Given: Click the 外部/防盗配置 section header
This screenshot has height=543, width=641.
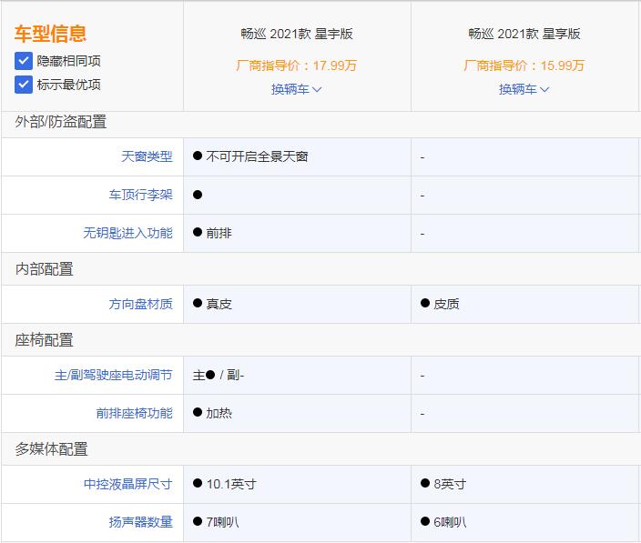Looking at the screenshot, I should (61, 122).
